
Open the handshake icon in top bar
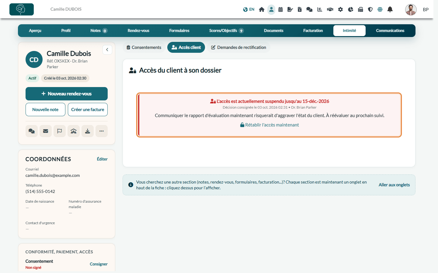coord(330,9)
